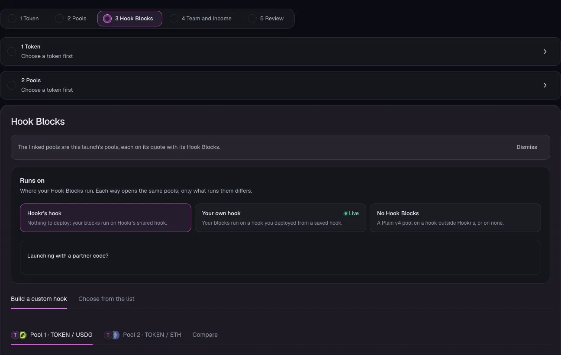Viewport: 561px width, 355px height.
Task: Click the Runs on heading
Action: [32, 181]
